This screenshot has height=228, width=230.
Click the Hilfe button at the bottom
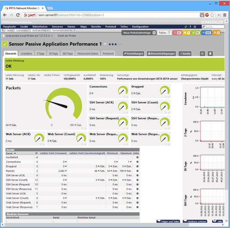pos(217,221)
